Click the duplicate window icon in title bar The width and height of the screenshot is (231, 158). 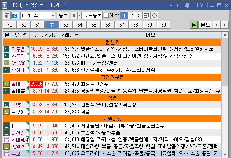[x=180, y=5]
